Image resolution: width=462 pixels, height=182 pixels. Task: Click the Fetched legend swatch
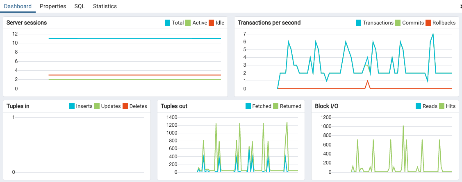click(248, 106)
